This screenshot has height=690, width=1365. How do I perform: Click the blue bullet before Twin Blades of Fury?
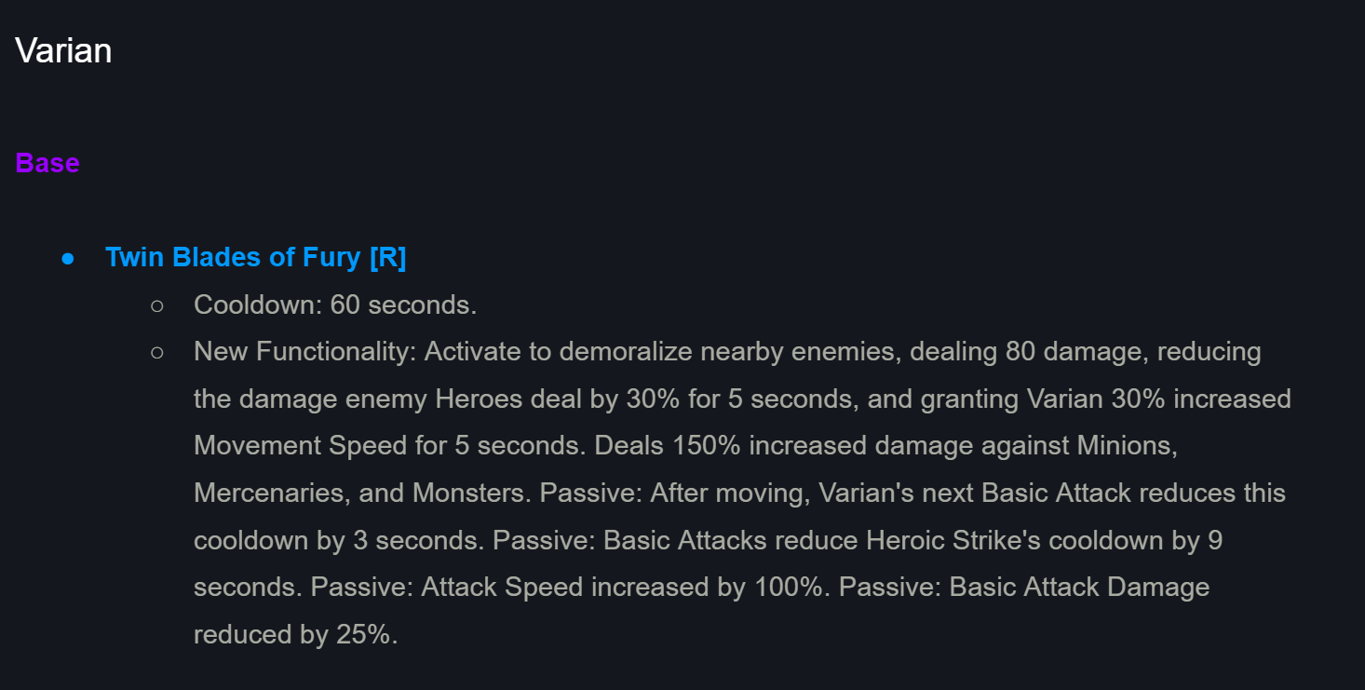68,258
